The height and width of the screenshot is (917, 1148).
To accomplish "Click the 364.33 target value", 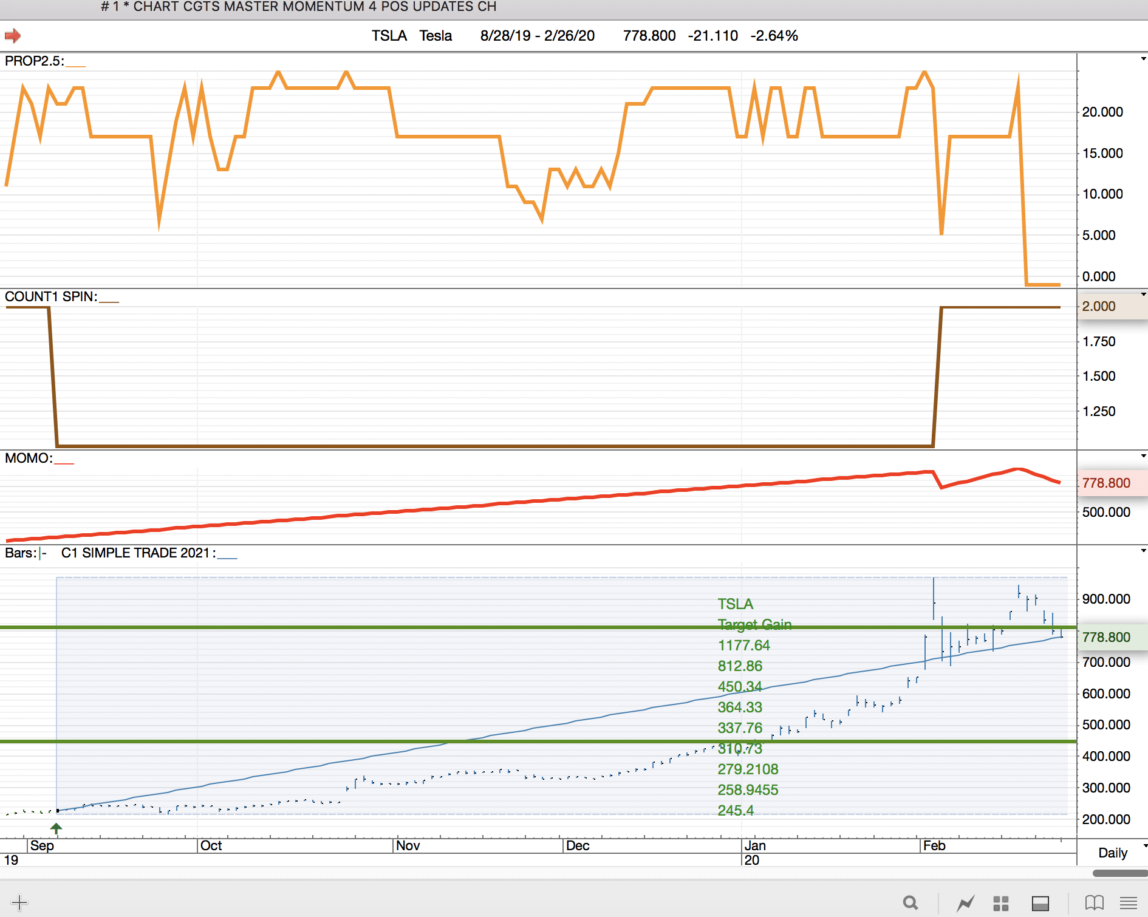I will pos(740,707).
